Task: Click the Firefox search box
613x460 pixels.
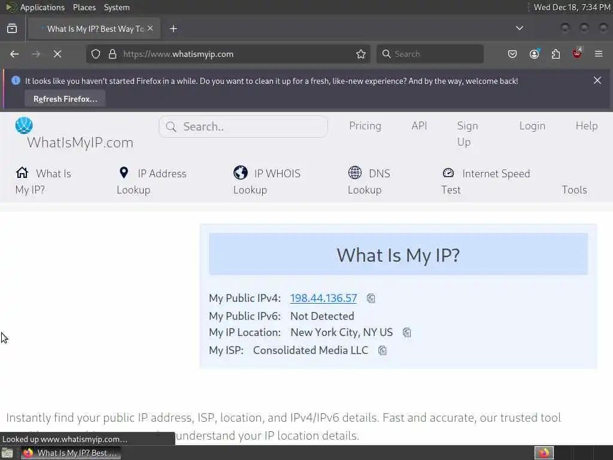Action: 430,54
